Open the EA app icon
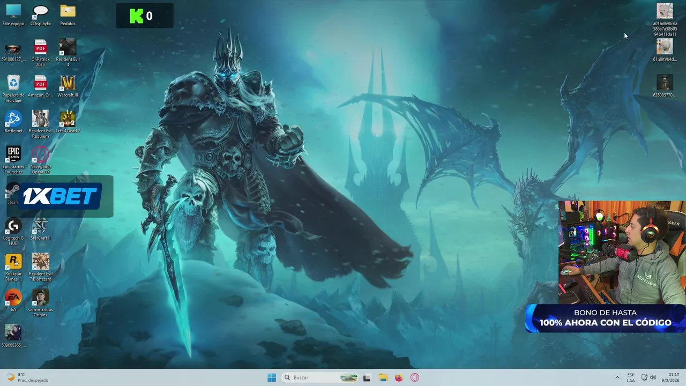 pos(13,301)
